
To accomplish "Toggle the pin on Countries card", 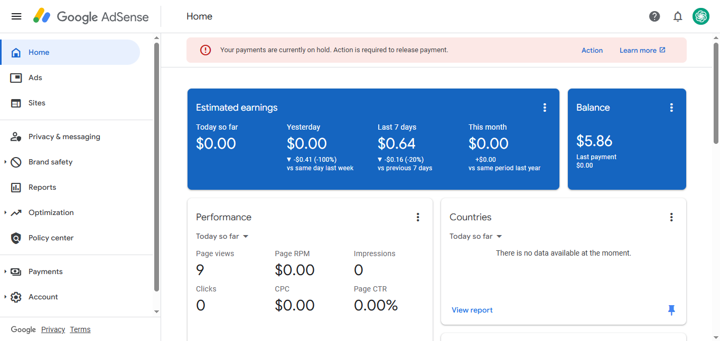I will [671, 310].
